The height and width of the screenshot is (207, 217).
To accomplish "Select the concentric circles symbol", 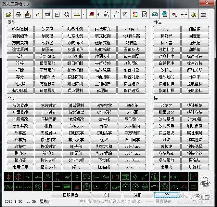I will (38, 186).
